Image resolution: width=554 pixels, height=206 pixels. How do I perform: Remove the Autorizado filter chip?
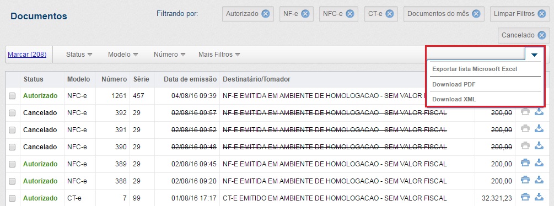click(266, 14)
